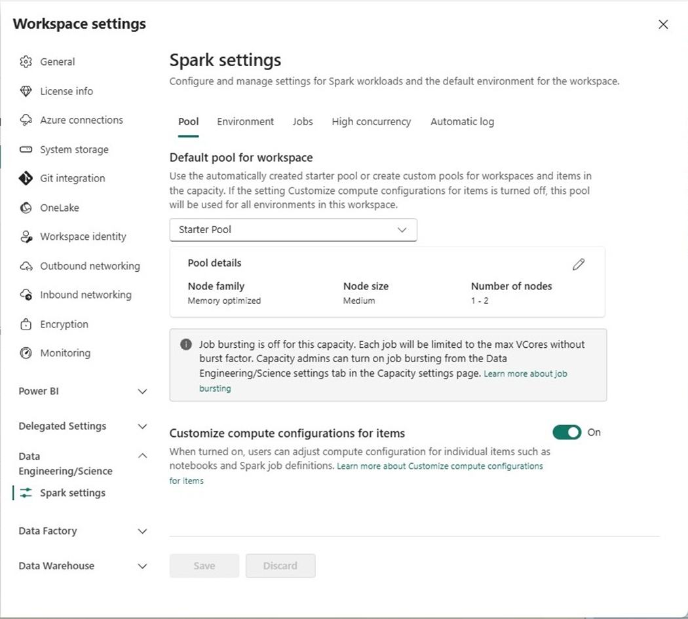The height and width of the screenshot is (619, 688).
Task: Turn off Customize compute configurations toggle
Action: tap(567, 432)
